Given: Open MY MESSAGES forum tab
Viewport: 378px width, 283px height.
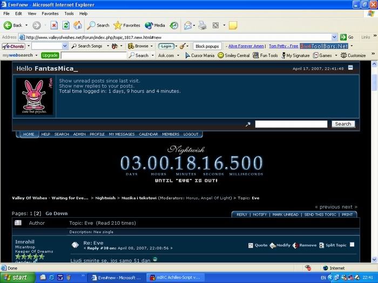Looking at the screenshot, I should pyautogui.click(x=122, y=134).
